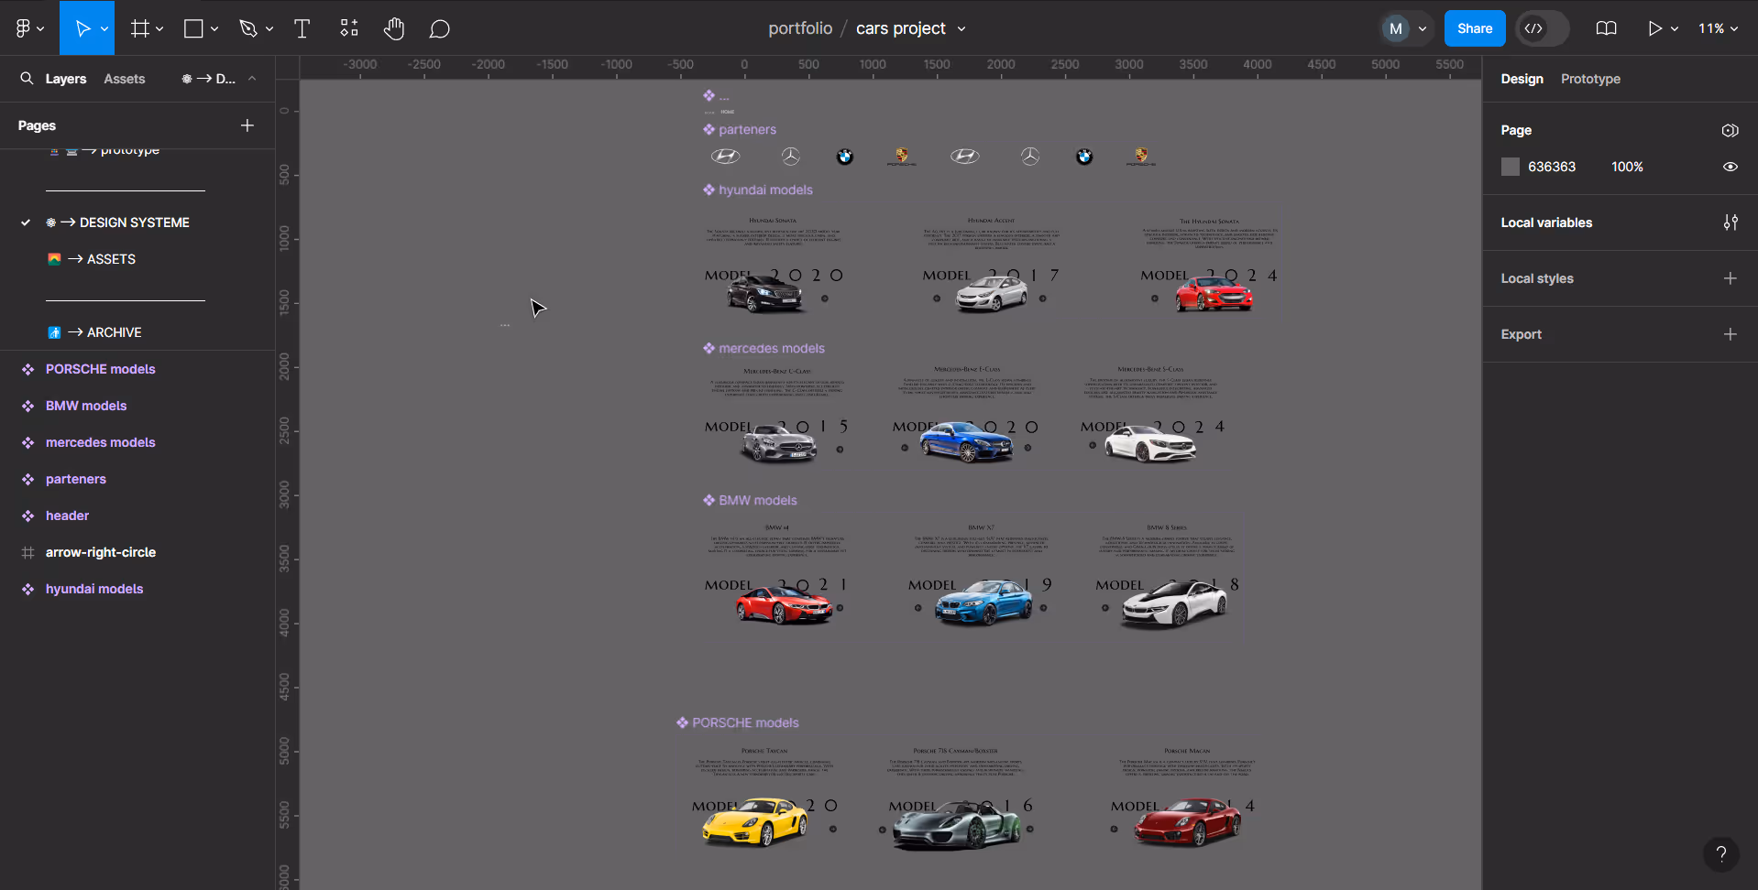The width and height of the screenshot is (1758, 890).
Task: Open presentation options dropdown arrow
Action: click(1675, 29)
